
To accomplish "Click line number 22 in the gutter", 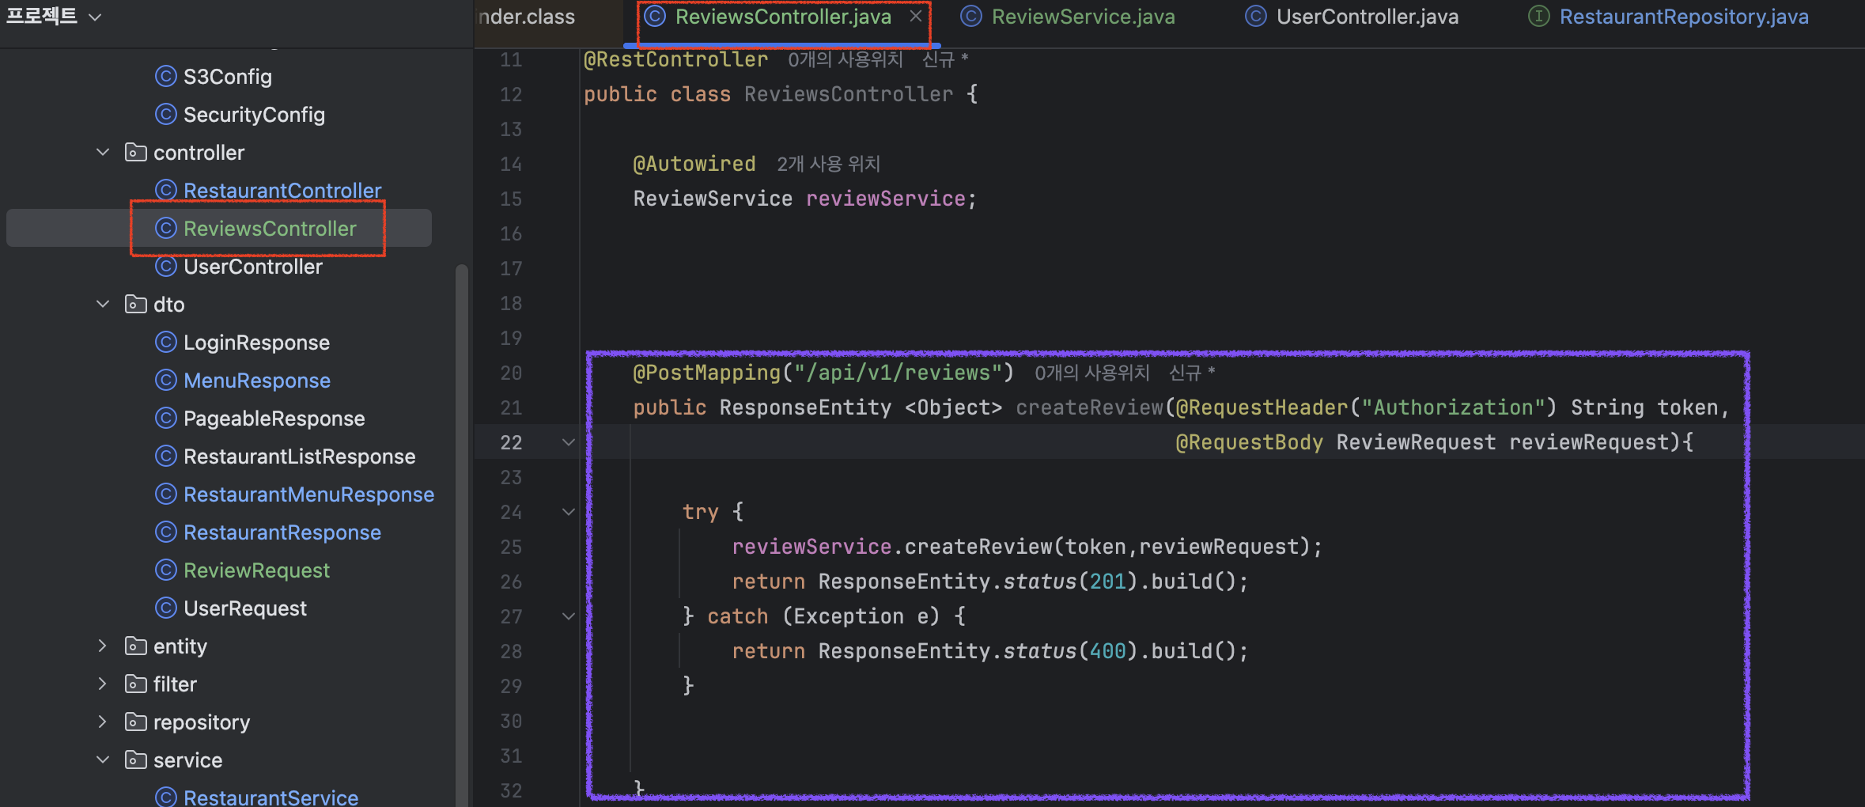I will [x=511, y=442].
